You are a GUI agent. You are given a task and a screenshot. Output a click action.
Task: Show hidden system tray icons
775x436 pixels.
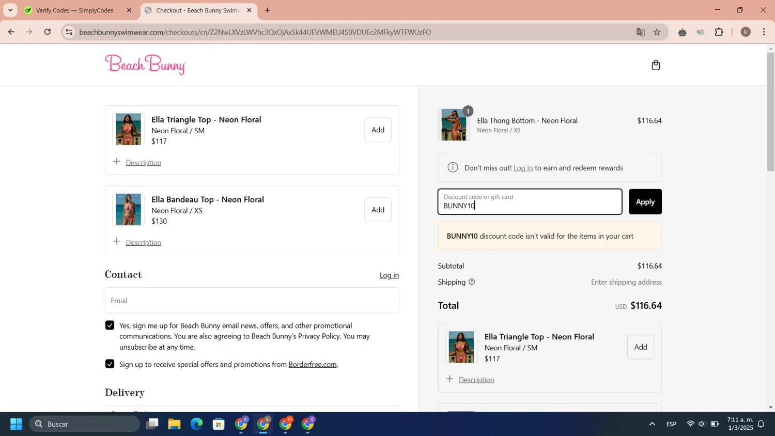click(x=652, y=424)
